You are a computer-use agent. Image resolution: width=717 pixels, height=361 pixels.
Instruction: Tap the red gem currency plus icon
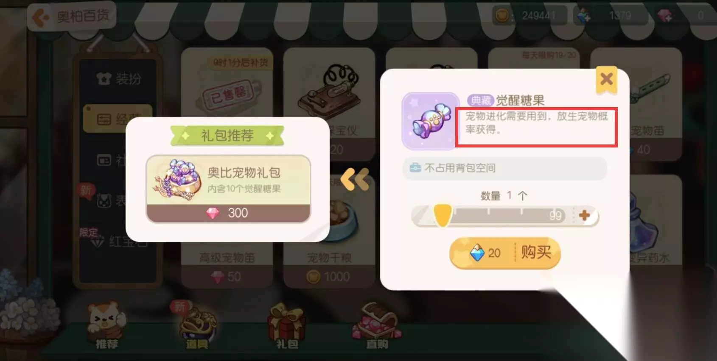665,16
